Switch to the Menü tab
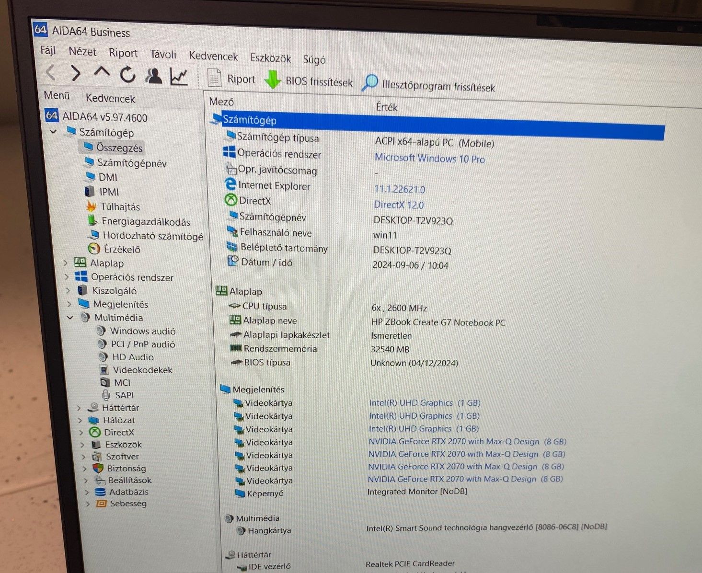 [x=57, y=95]
